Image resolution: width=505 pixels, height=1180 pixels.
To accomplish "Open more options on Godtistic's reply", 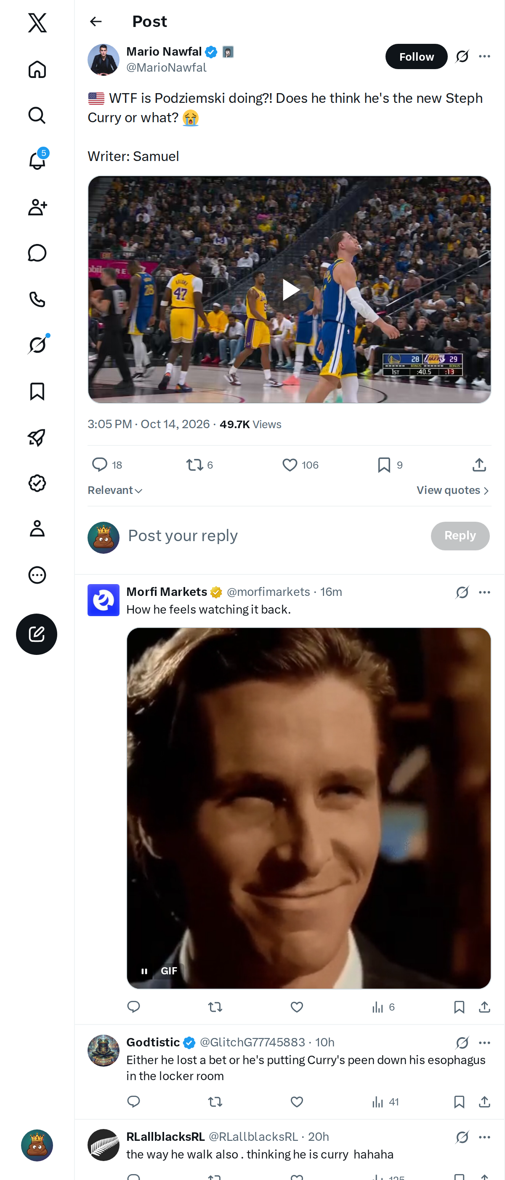I will (484, 1043).
